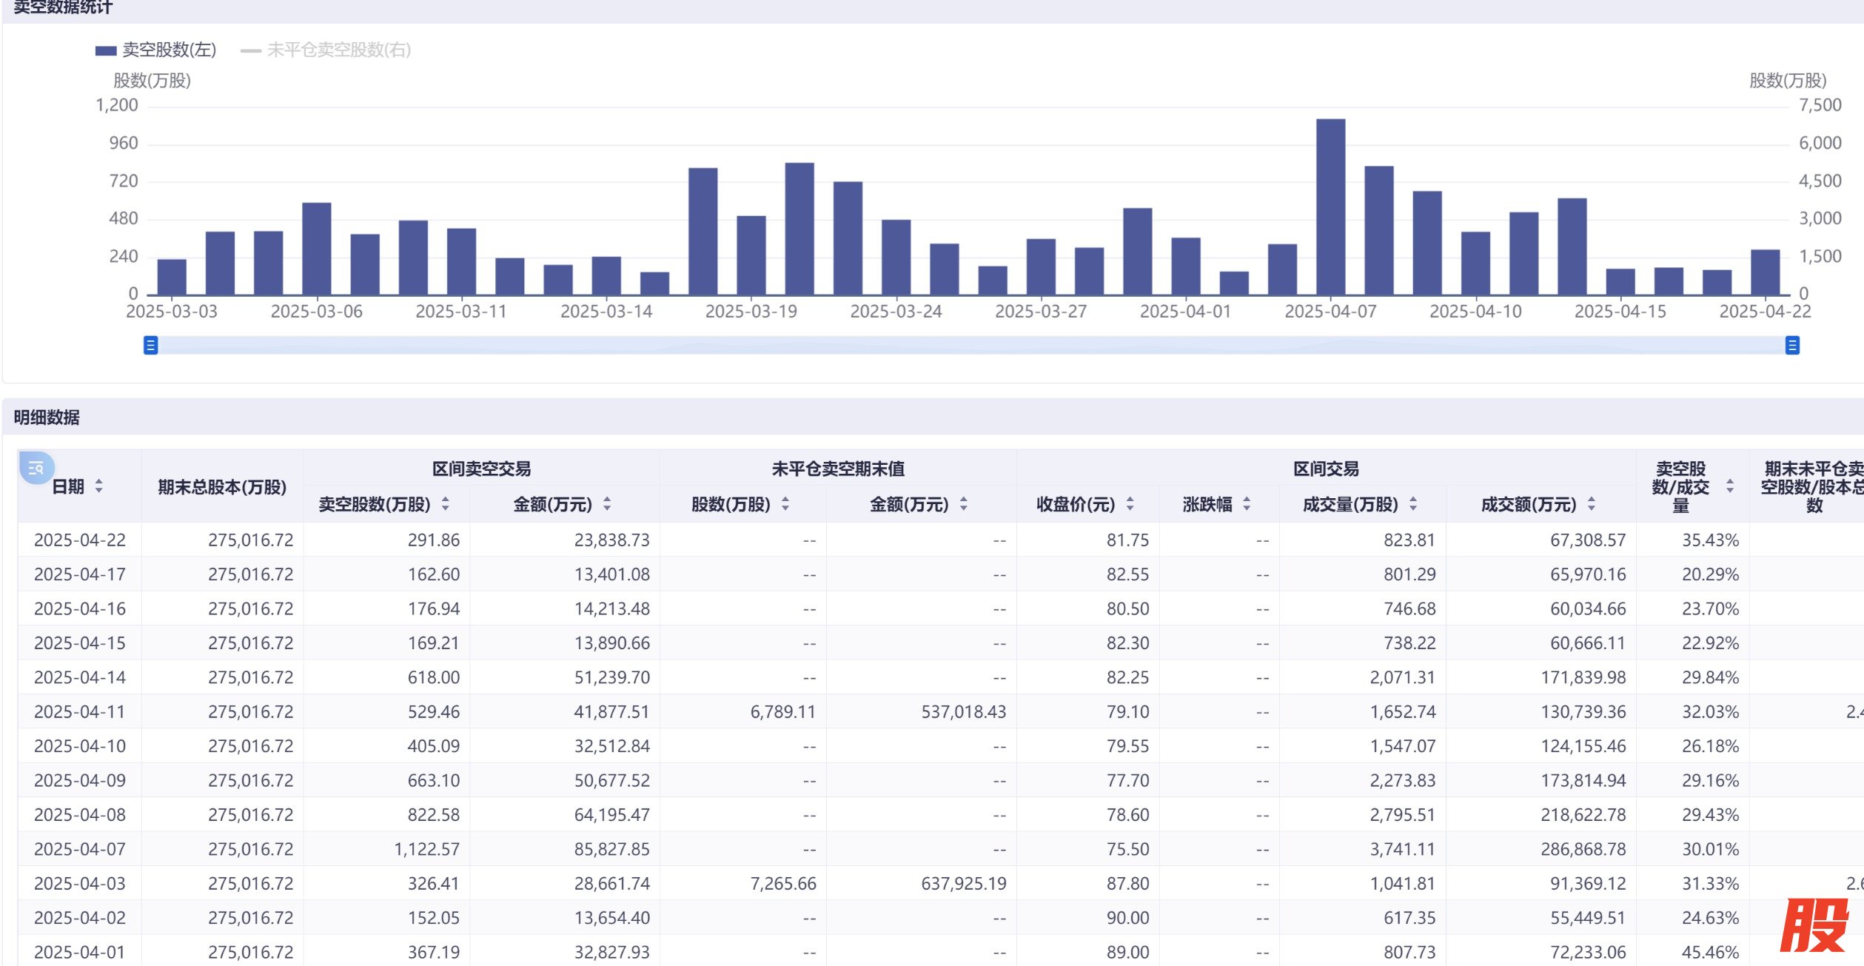Sort by short-sale 金额(万元) arrows
The height and width of the screenshot is (966, 1864).
tap(607, 504)
